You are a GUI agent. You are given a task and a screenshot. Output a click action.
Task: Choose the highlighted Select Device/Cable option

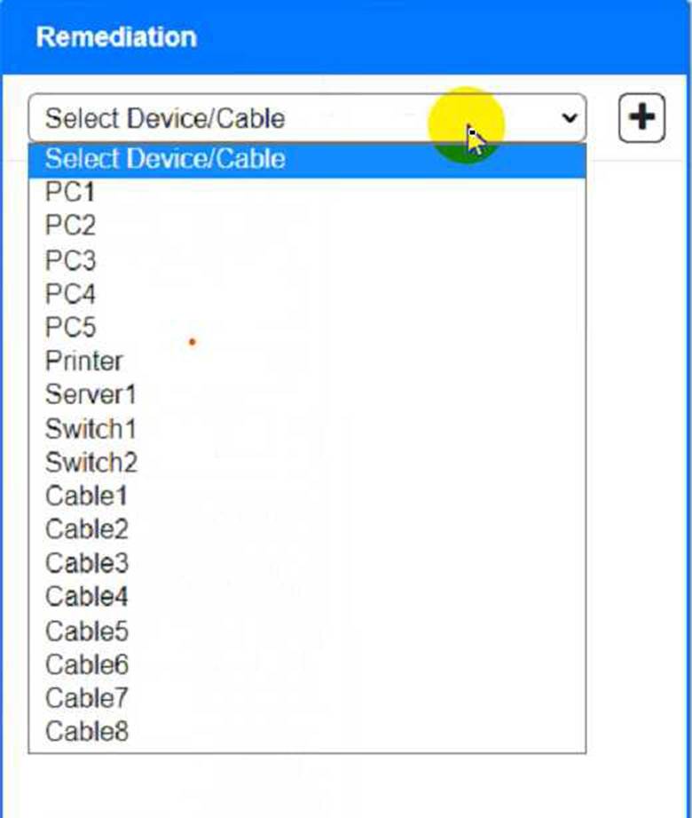click(x=308, y=159)
